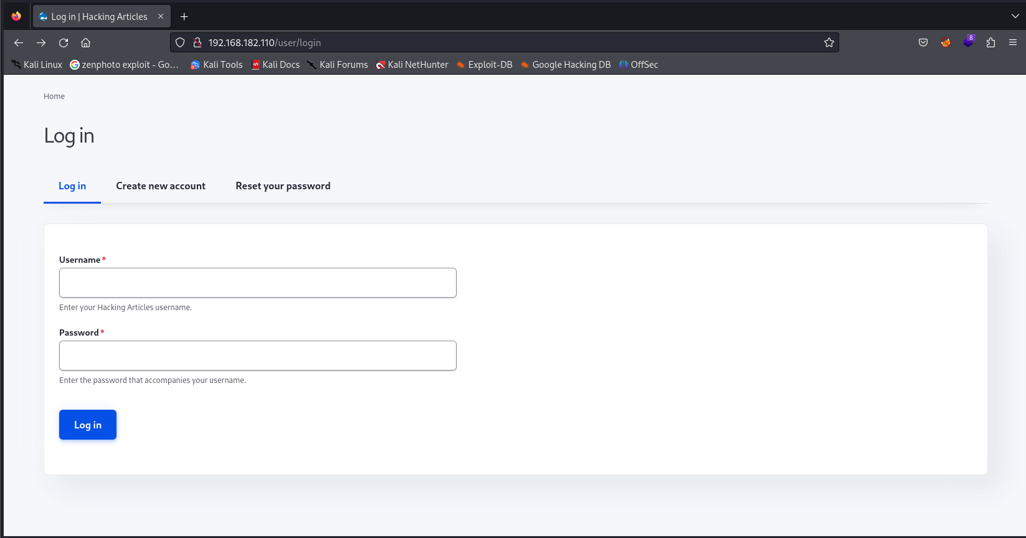Switch to Create new account tab
This screenshot has height=538, width=1026.
[x=161, y=186]
